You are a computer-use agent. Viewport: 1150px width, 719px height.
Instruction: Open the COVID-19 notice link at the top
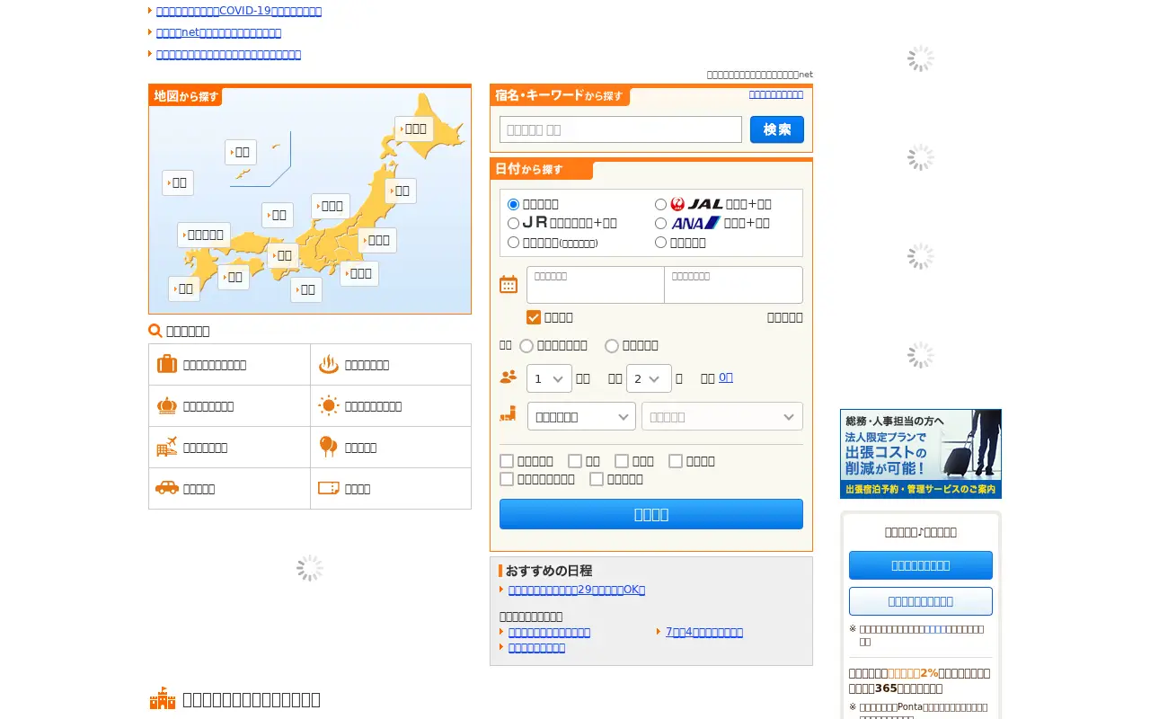tap(239, 11)
